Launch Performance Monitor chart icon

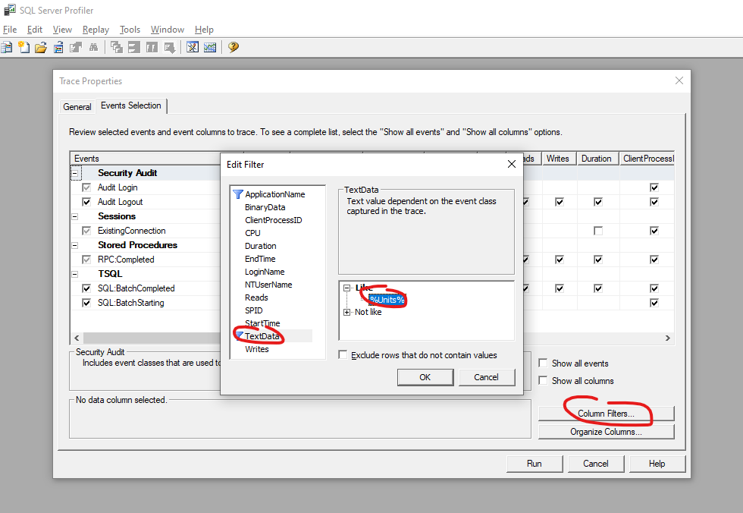pyautogui.click(x=210, y=47)
